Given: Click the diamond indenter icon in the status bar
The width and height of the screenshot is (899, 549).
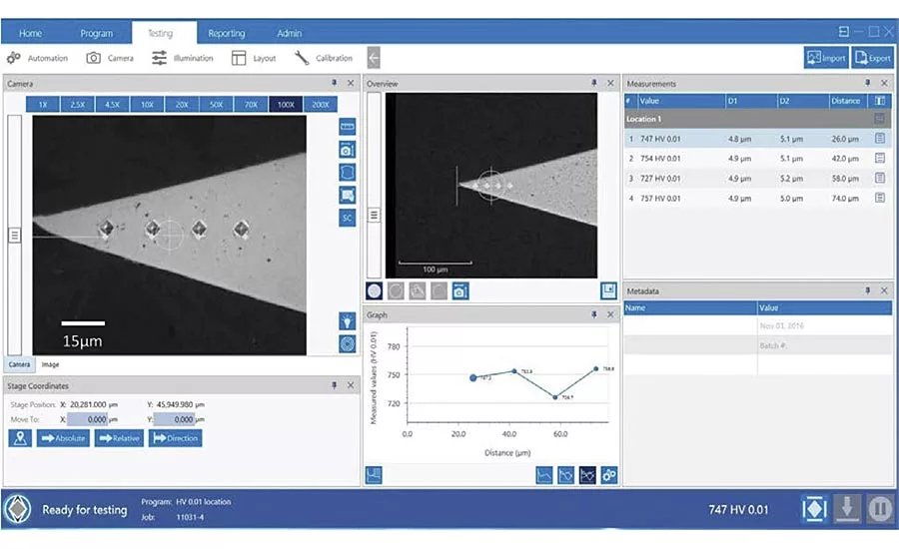Looking at the screenshot, I should point(815,508).
